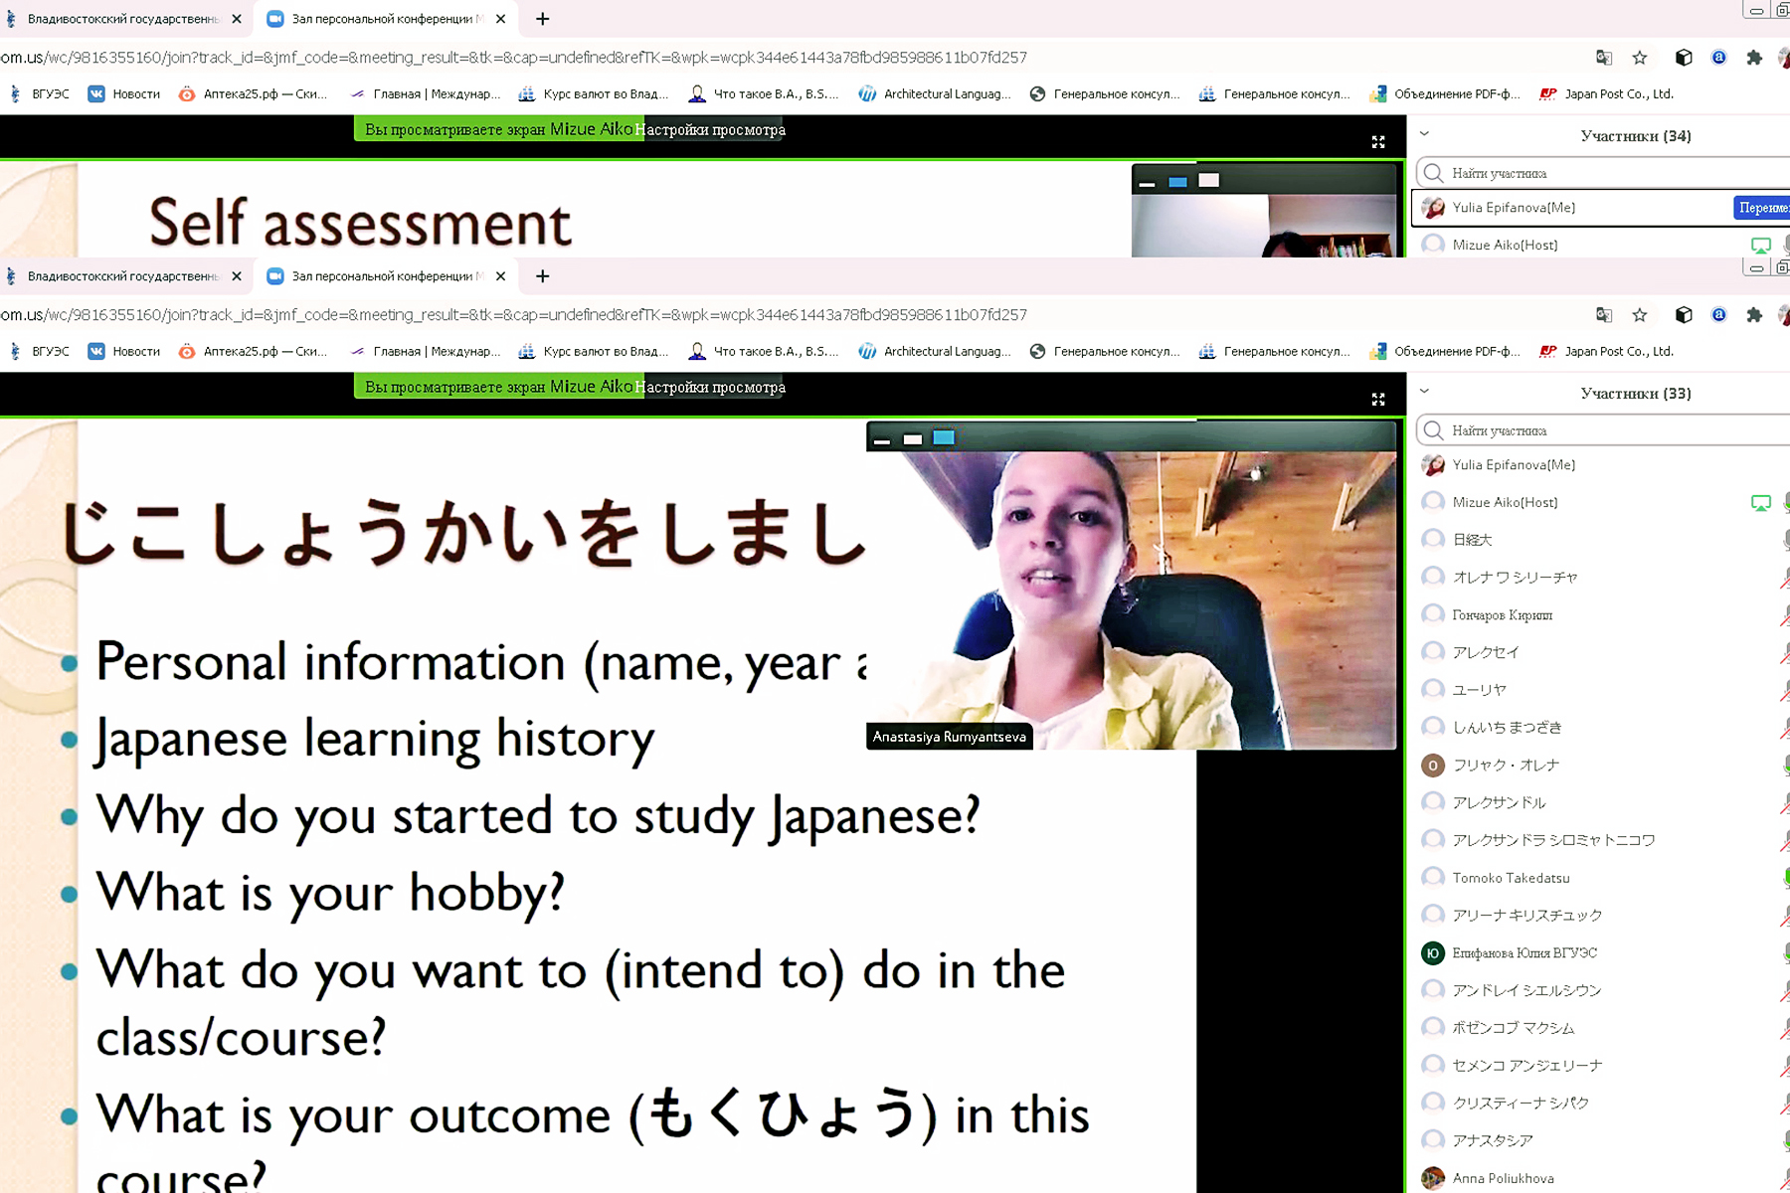Click Переименовать button next to Yulia Epifanova
Viewport: 1790px width, 1193px height.
click(x=1761, y=208)
